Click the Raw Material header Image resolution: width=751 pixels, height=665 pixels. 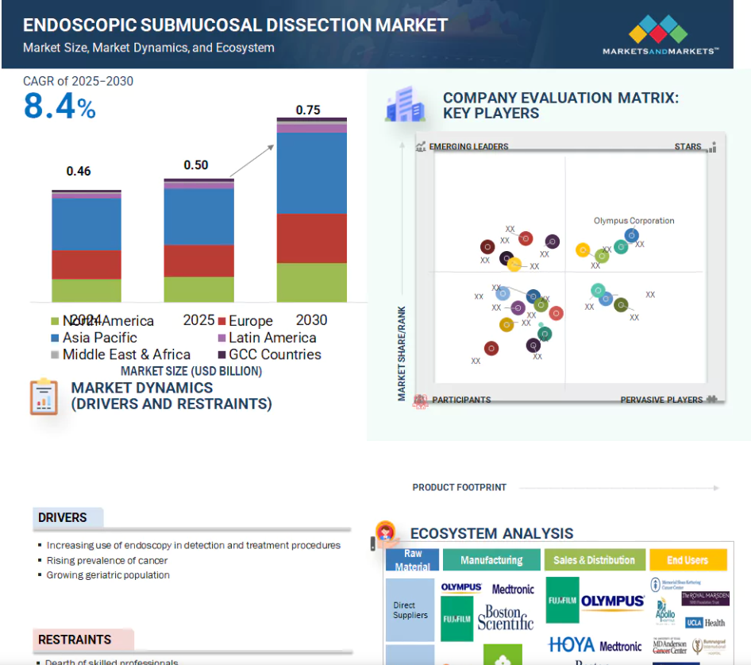click(x=413, y=560)
